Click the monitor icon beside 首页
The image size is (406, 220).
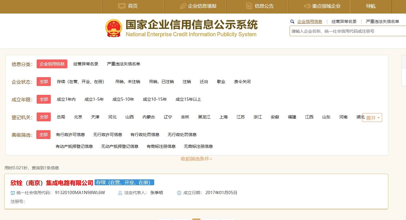coord(122,6)
